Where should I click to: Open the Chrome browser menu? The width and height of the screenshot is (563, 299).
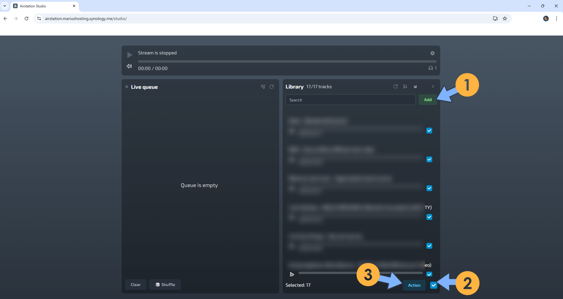tap(556, 18)
